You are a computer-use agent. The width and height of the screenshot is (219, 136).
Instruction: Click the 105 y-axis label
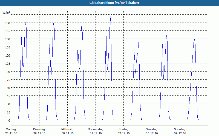[8, 64]
